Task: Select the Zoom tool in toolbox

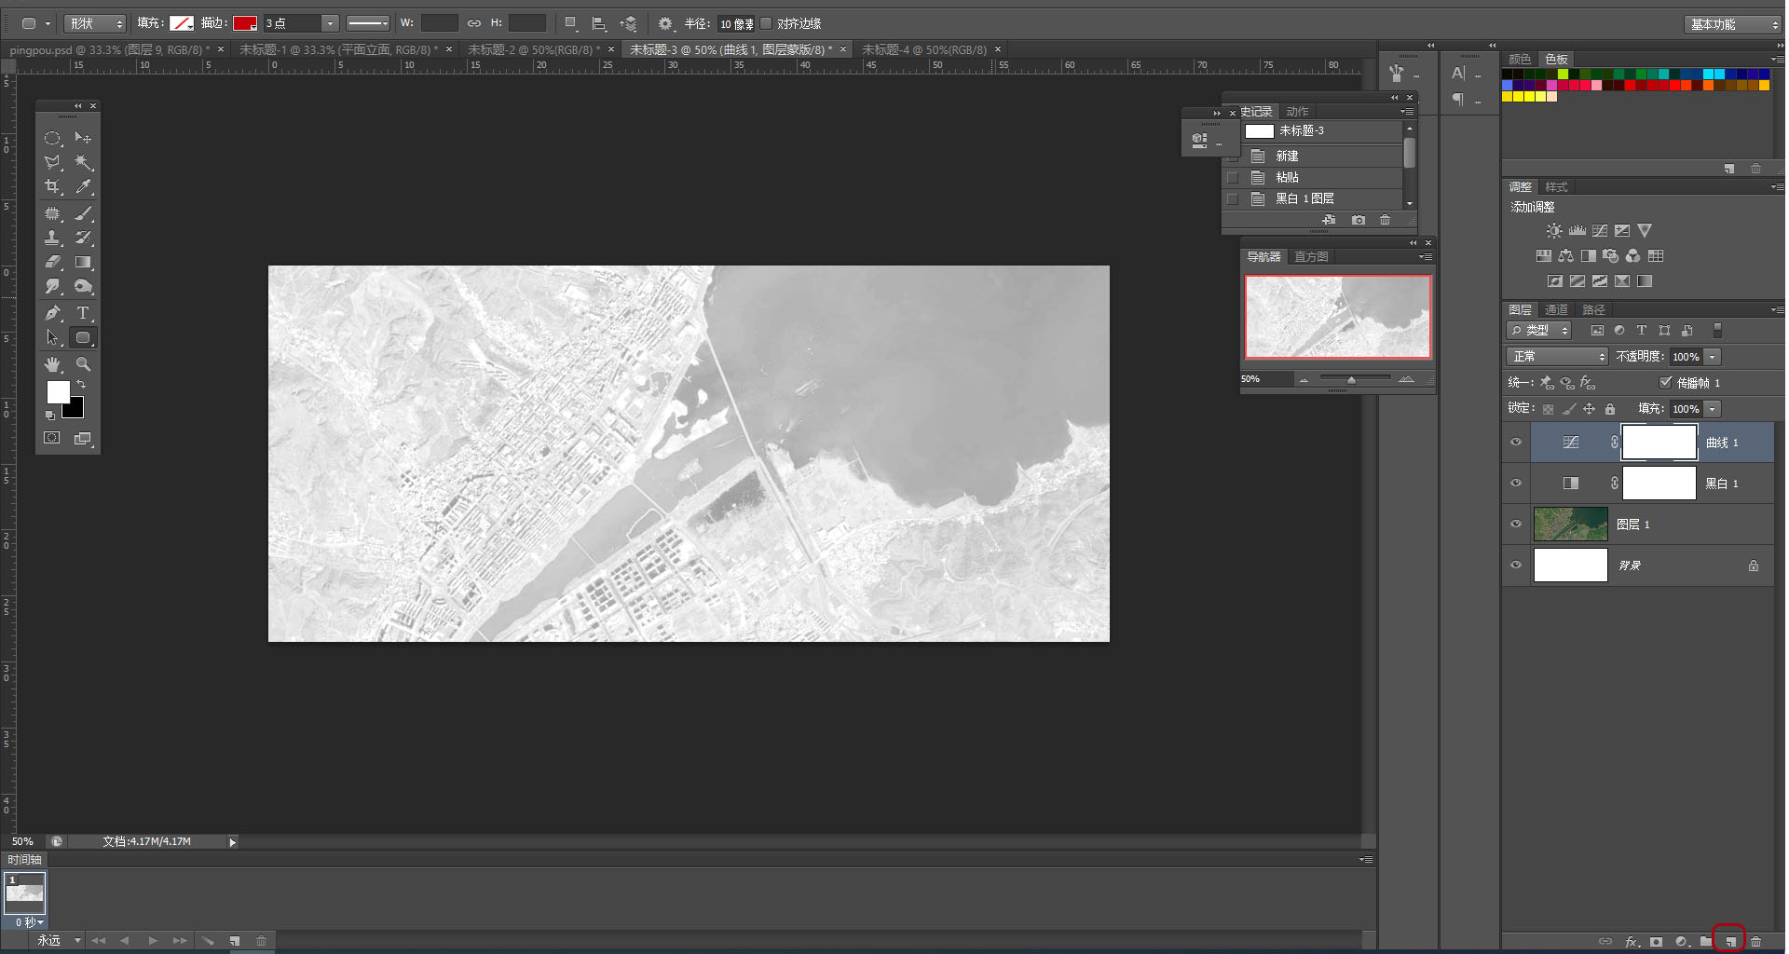Action: [x=83, y=364]
